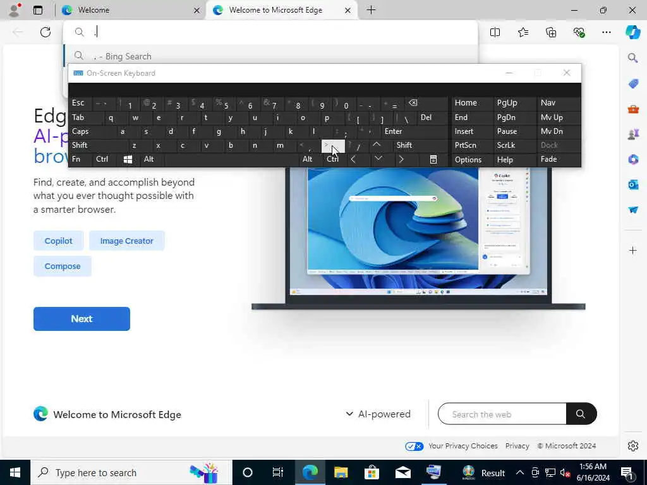The image size is (647, 485).
Task: Show hidden system tray icons chevron
Action: coord(520,472)
